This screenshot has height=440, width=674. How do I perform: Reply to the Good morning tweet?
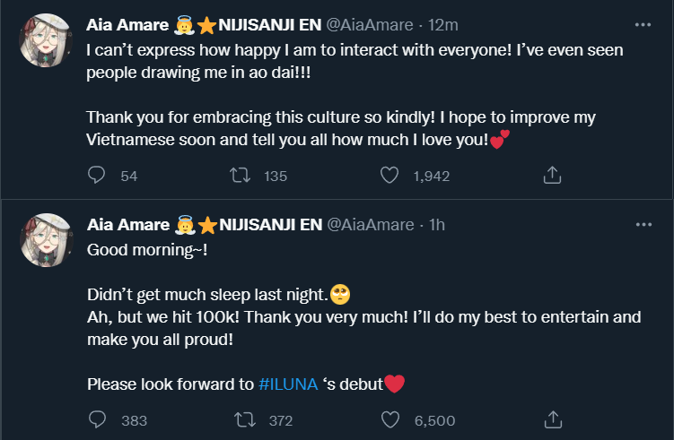[x=97, y=419]
